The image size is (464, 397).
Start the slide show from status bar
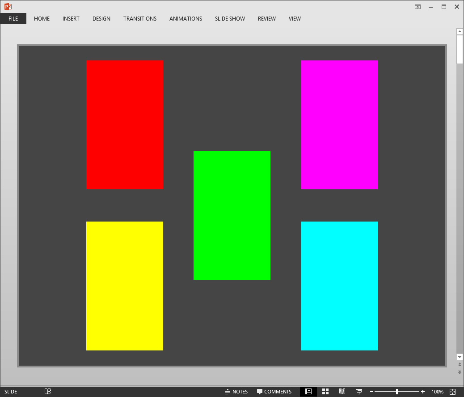(359, 392)
